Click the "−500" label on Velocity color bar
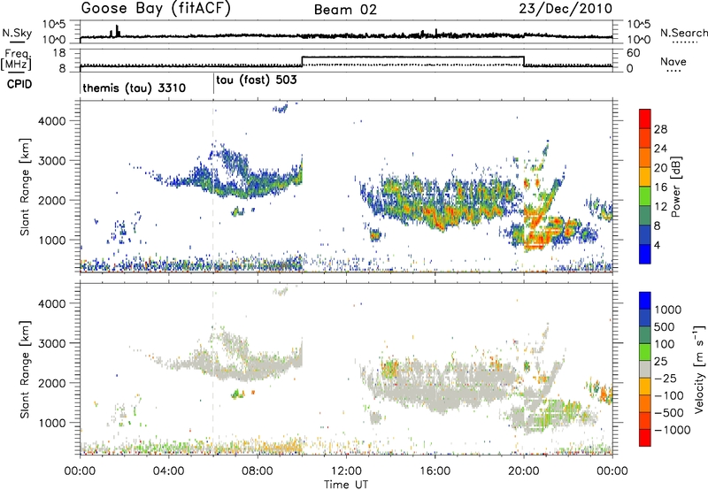708x490 pixels. pos(669,412)
